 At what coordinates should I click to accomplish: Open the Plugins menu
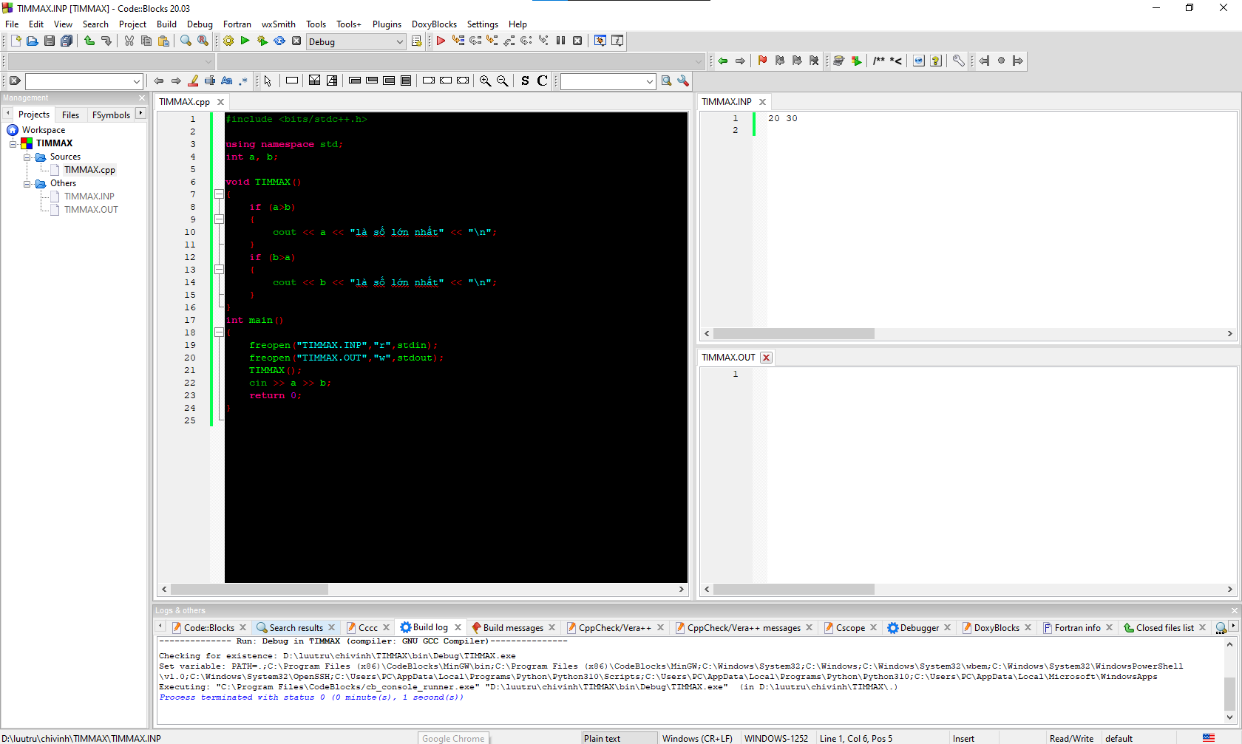(387, 24)
